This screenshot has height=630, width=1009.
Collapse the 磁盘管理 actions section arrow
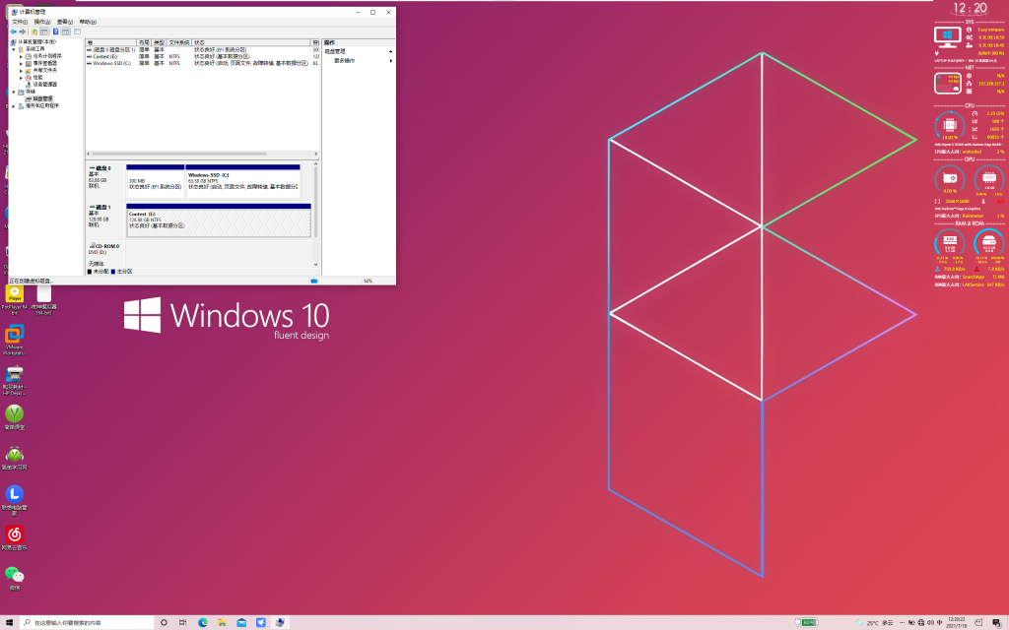[390, 51]
